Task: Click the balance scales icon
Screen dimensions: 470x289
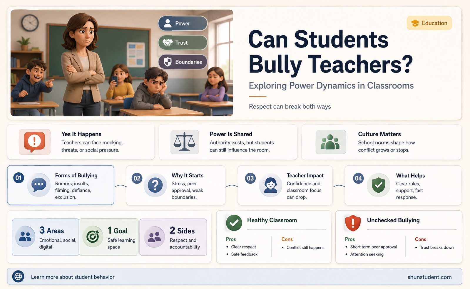Action: click(x=184, y=142)
